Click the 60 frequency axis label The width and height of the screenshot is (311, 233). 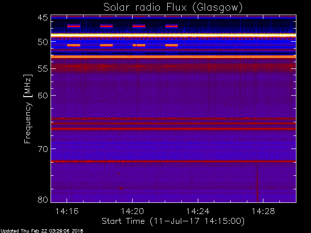(43, 96)
